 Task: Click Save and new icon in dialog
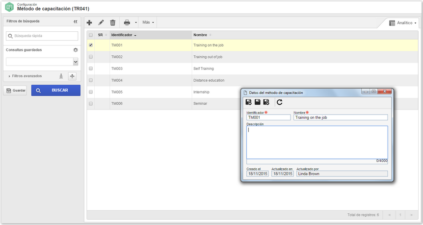pos(248,102)
